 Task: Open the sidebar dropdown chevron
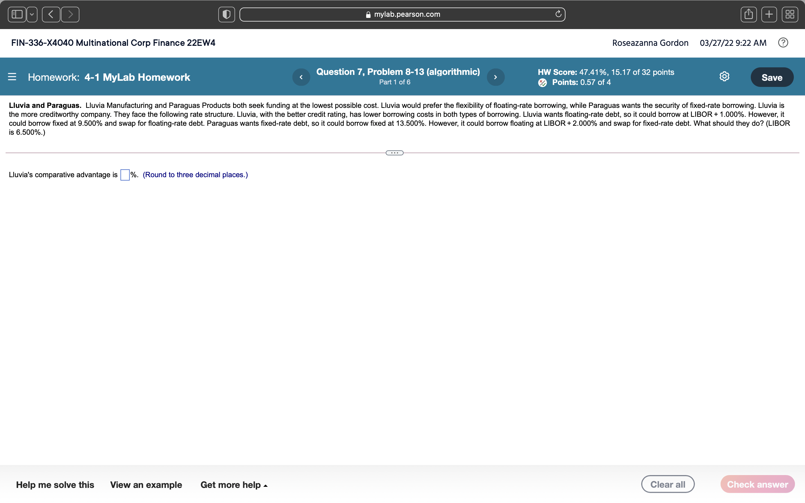click(x=32, y=14)
